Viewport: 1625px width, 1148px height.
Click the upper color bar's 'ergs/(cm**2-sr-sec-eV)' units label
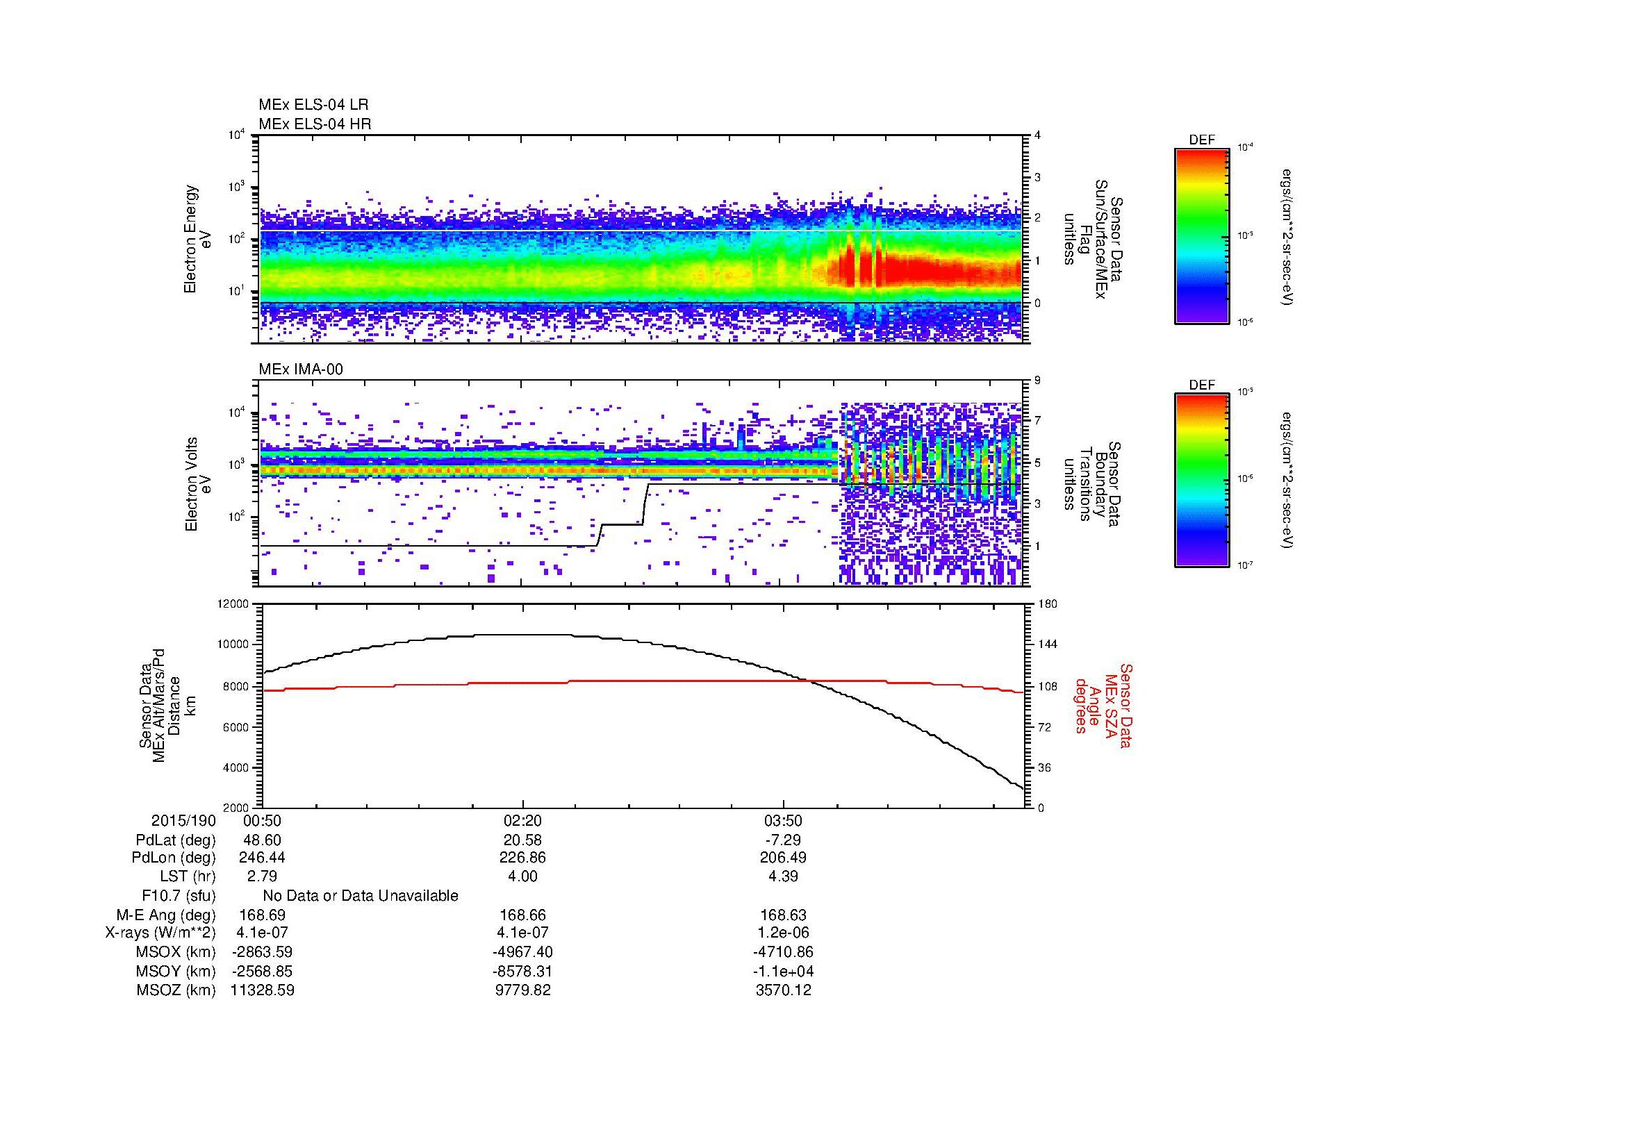click(x=1288, y=237)
